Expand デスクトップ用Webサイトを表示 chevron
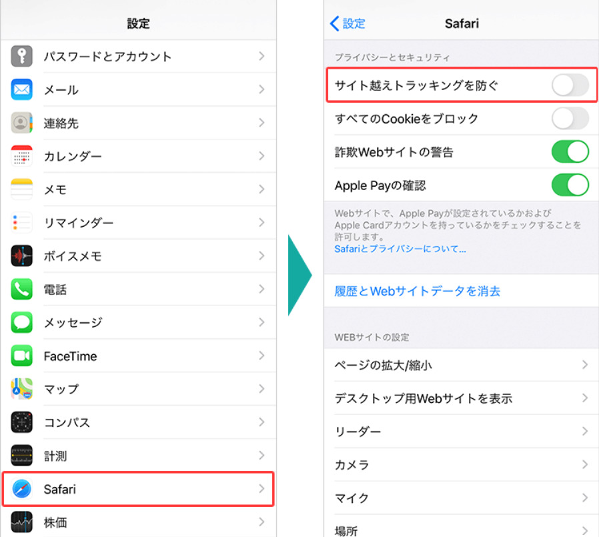The image size is (599, 537). [585, 398]
